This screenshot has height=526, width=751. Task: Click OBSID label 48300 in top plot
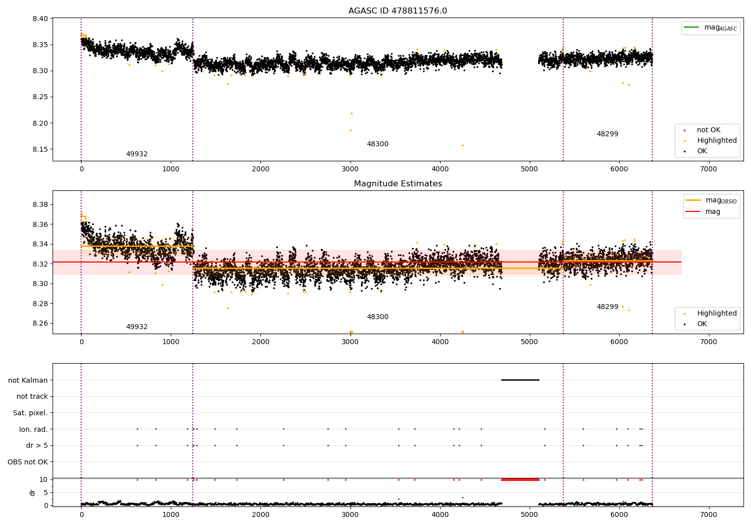(378, 144)
